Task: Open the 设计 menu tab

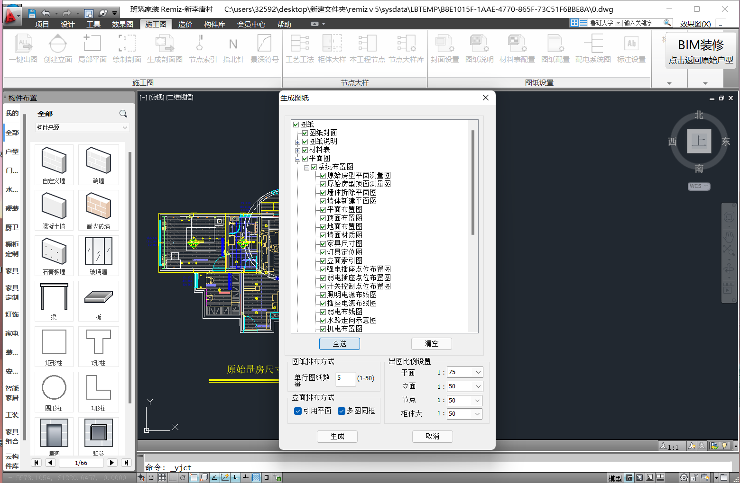Action: pyautogui.click(x=68, y=24)
